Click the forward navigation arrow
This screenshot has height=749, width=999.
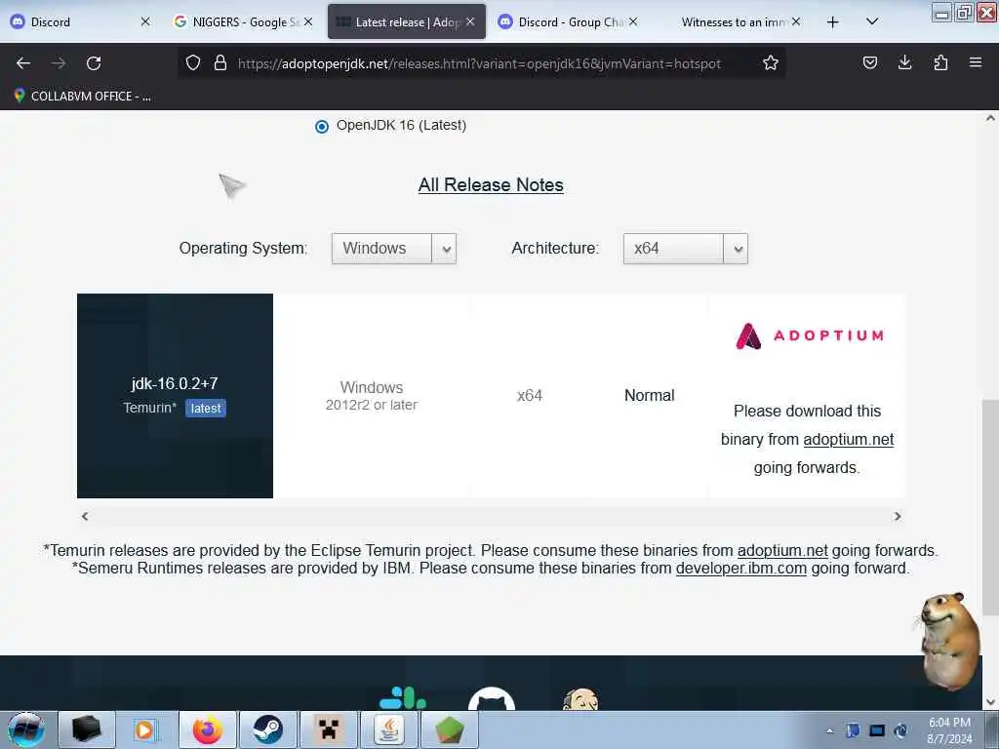58,63
